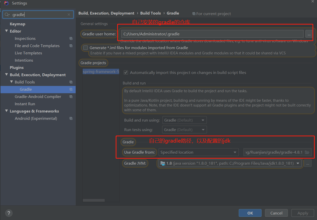317x220 pixels.
Task: Click project-level icon beside Build Tools
Action: click(71, 82)
